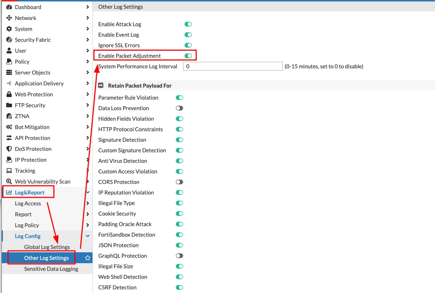Viewport: 435px width, 293px height.
Task: Expand Dashboard menu chevron
Action: (x=88, y=7)
